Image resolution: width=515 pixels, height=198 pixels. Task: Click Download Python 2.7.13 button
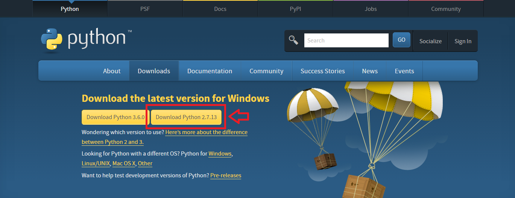(186, 117)
